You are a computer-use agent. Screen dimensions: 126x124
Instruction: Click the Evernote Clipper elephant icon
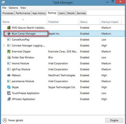pos(9,52)
